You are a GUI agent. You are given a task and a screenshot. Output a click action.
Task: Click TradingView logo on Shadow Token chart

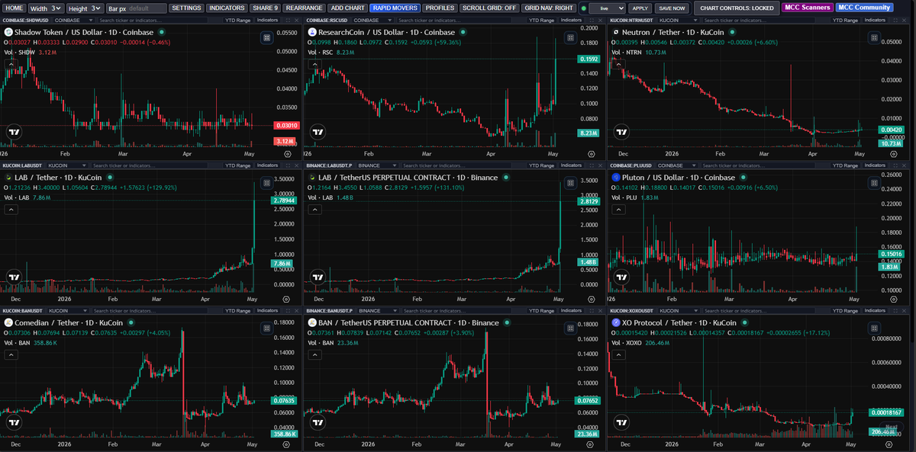point(13,131)
